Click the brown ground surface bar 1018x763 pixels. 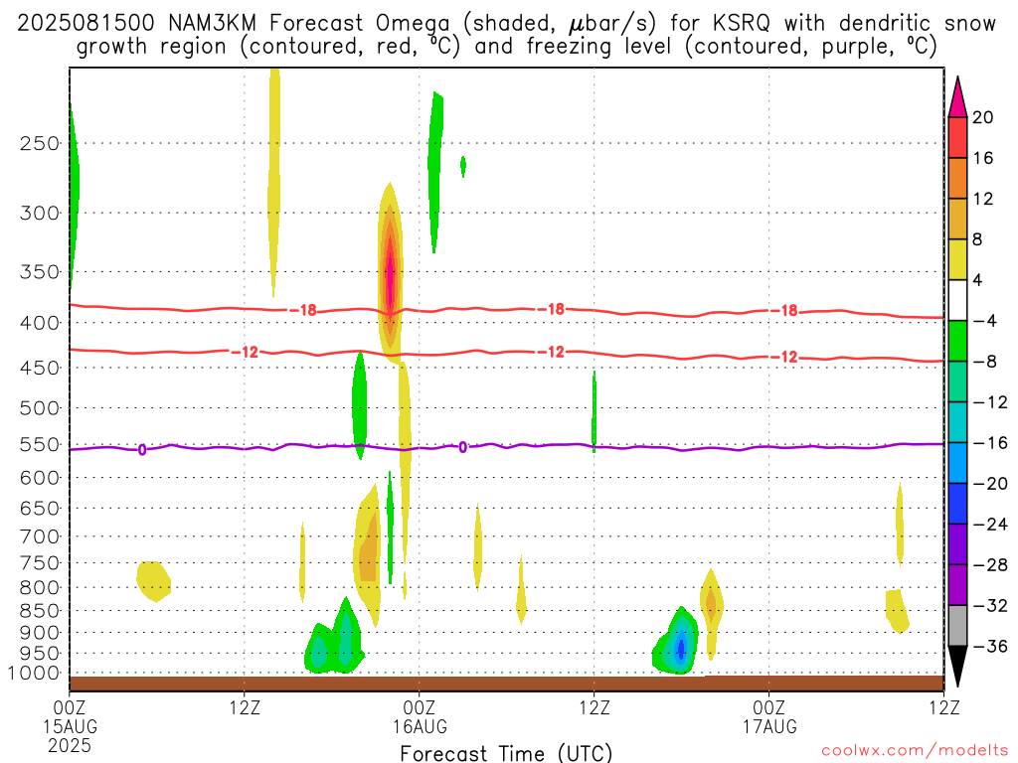pos(506,684)
